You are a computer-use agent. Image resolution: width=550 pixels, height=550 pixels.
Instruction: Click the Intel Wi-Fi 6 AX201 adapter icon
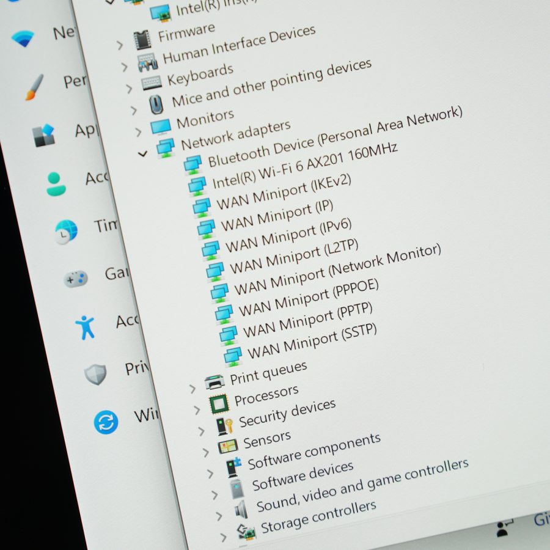click(x=197, y=186)
